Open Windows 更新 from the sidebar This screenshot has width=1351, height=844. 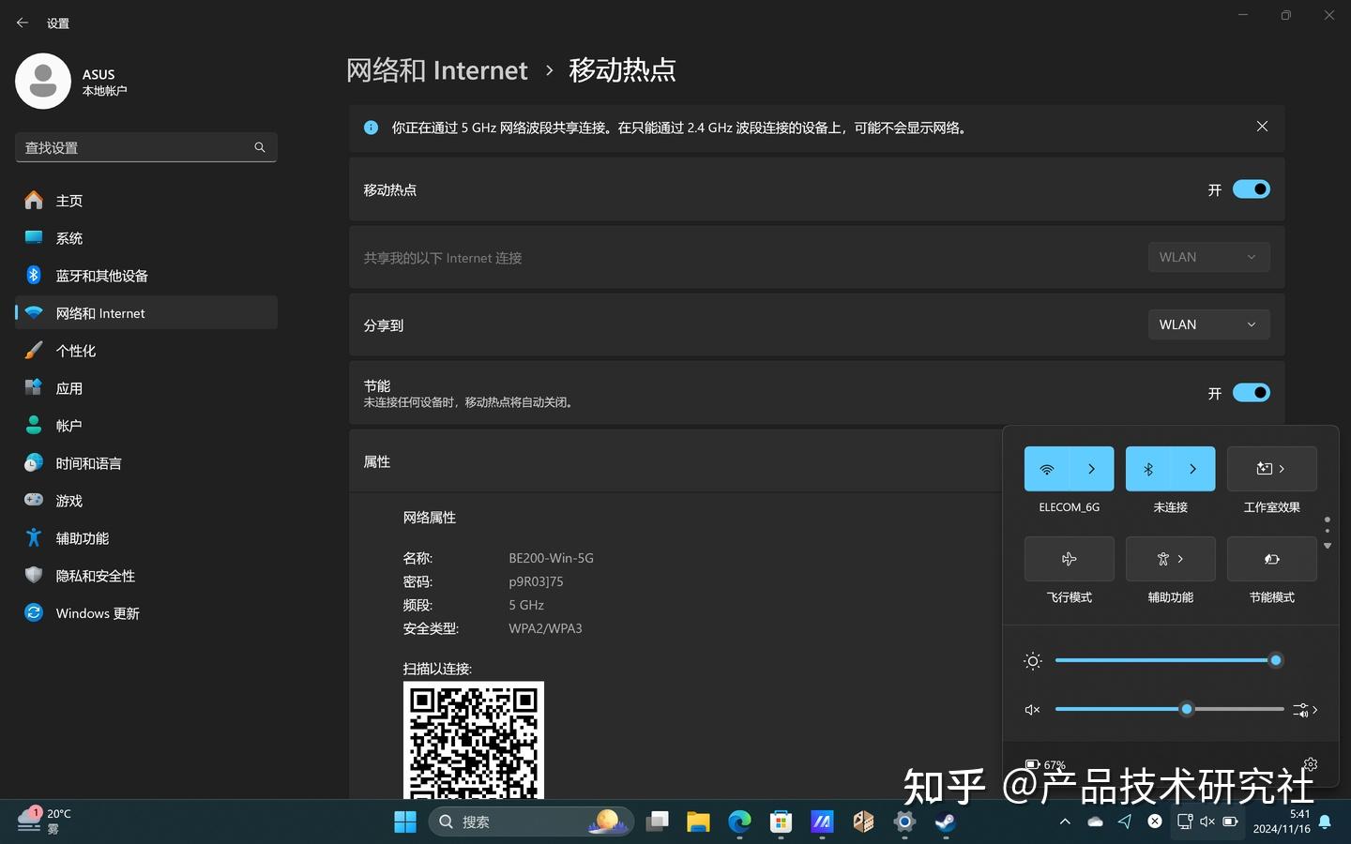coord(98,612)
